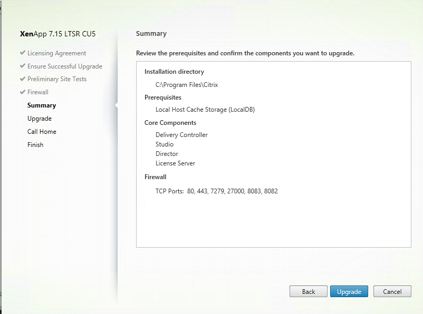Click the Cancel button
Image resolution: width=423 pixels, height=314 pixels.
(x=392, y=291)
